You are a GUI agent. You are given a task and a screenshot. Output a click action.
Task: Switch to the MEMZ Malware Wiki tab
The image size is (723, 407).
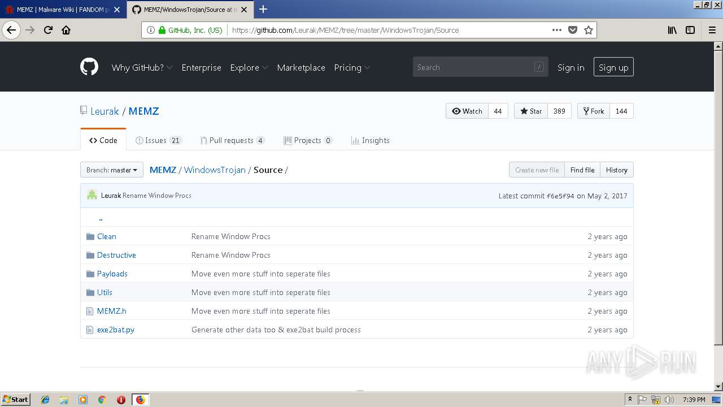click(x=63, y=10)
